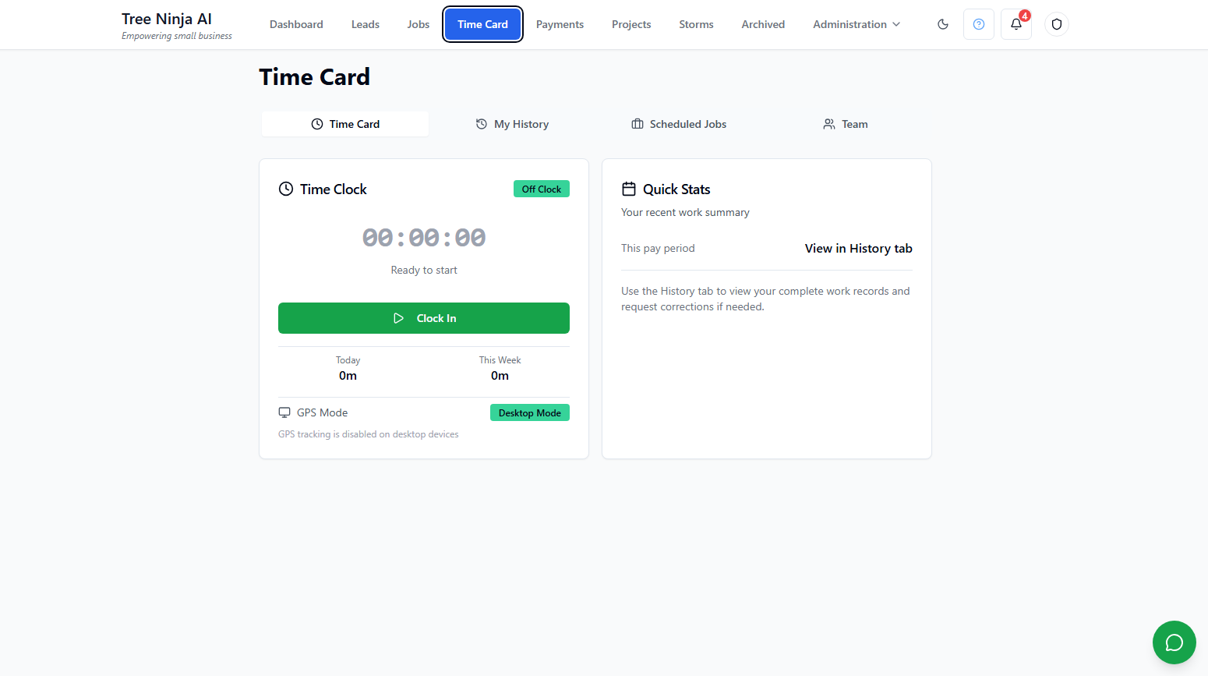Viewport: 1208px width, 676px height.
Task: Open the help question mark icon
Action: [x=979, y=24]
